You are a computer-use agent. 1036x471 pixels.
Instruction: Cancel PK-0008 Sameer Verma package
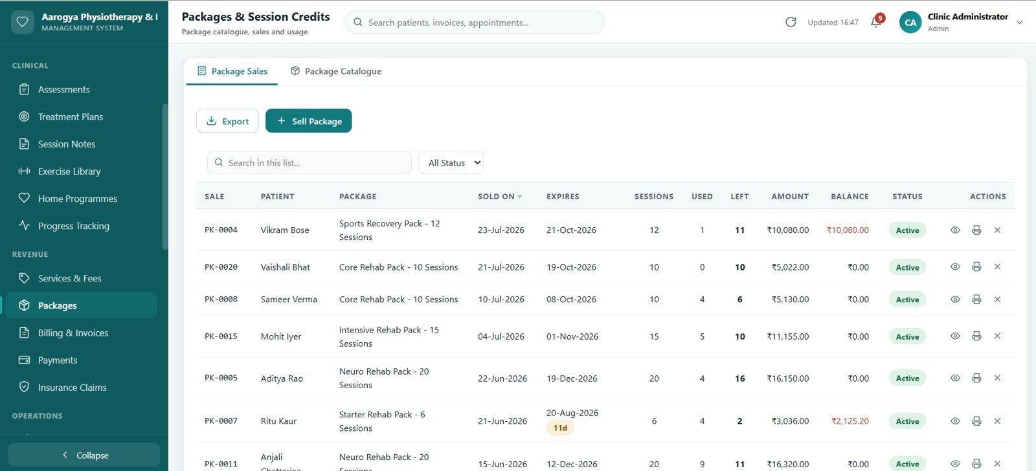coord(997,300)
